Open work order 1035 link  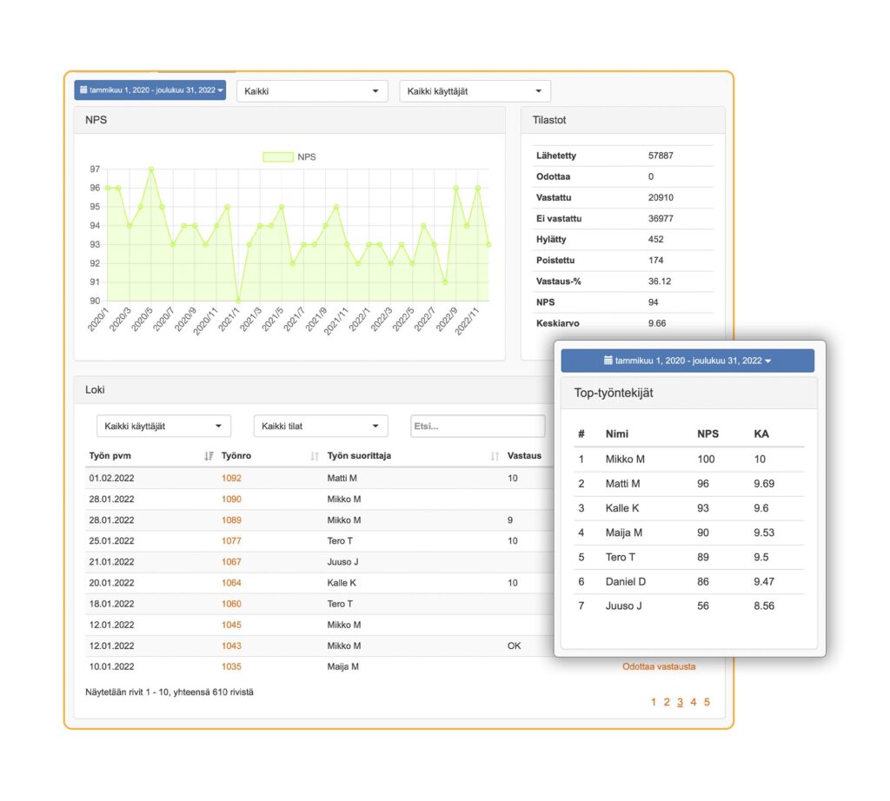tap(231, 666)
